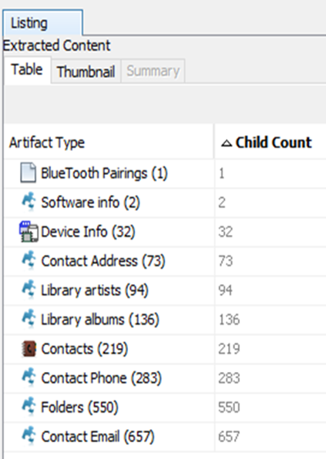Click the Contact Email artifact icon
326x459 pixels.
tap(29, 436)
